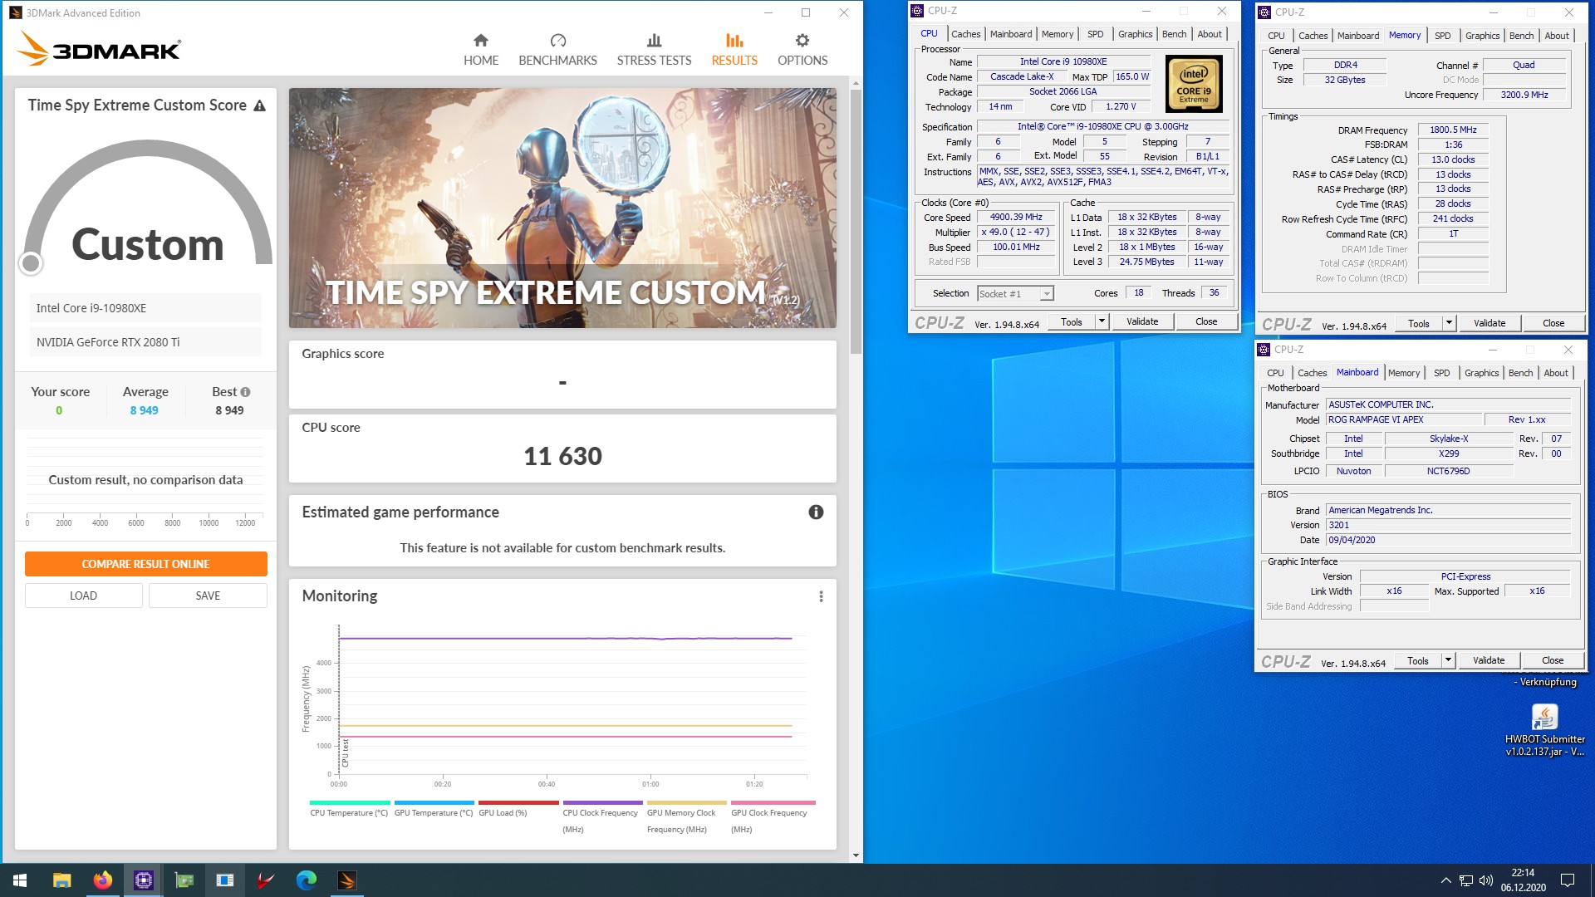Viewport: 1595px width, 897px height.
Task: Click Average score value 8 949
Action: point(144,410)
